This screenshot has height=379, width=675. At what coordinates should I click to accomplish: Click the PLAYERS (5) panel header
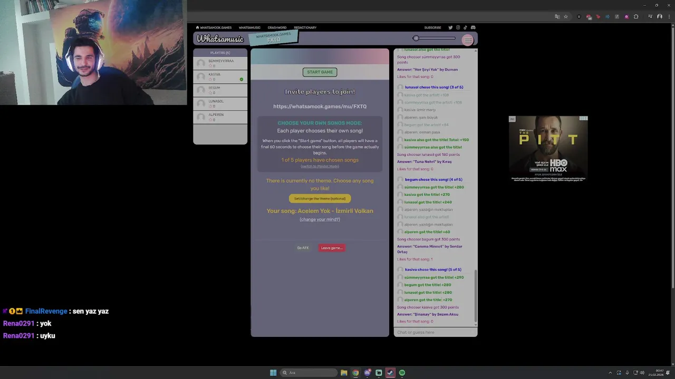click(x=220, y=53)
